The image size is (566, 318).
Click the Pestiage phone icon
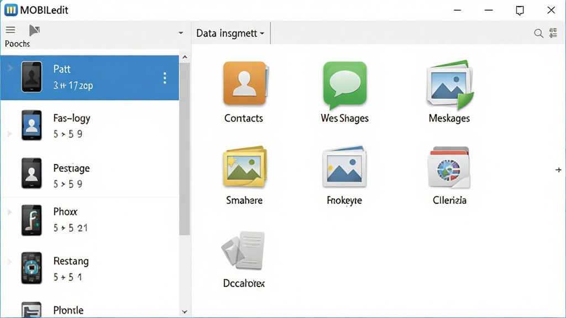[32, 173]
